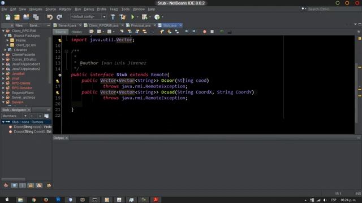Close the Output panel tab

click(67, 138)
